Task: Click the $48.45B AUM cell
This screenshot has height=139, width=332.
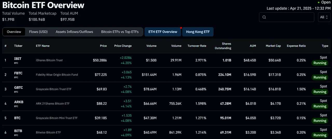Action: click(250, 60)
